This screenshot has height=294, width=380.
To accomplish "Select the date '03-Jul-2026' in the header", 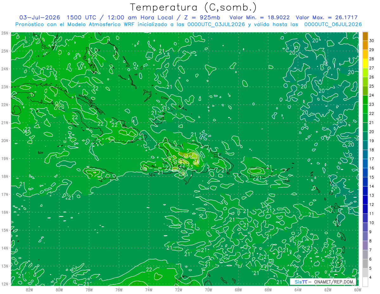I will click(40, 17).
